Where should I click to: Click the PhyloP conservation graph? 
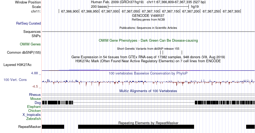click(x=148, y=82)
